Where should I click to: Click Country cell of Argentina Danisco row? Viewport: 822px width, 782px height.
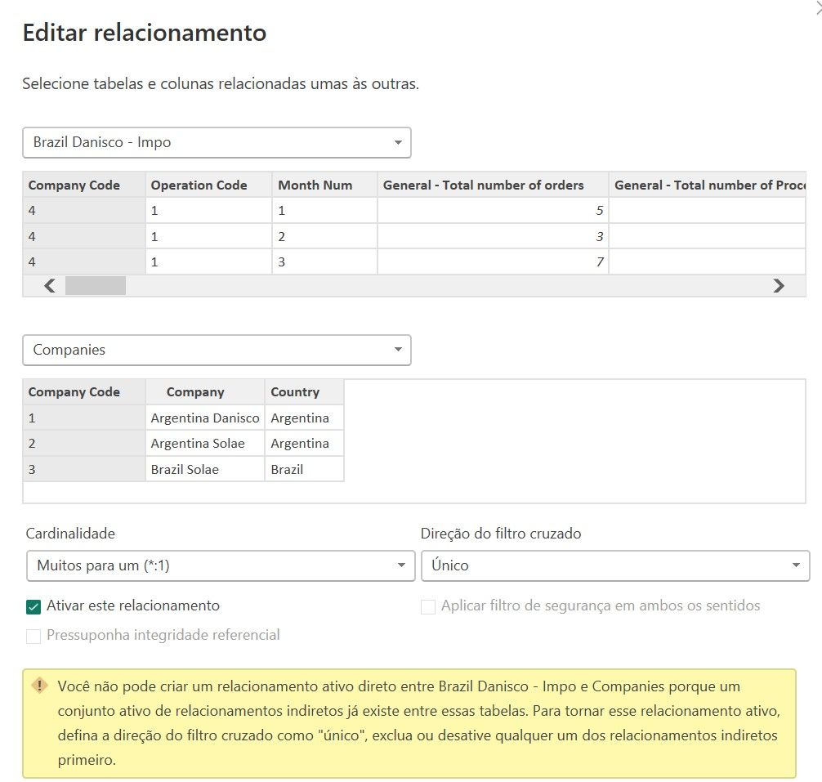(x=304, y=418)
